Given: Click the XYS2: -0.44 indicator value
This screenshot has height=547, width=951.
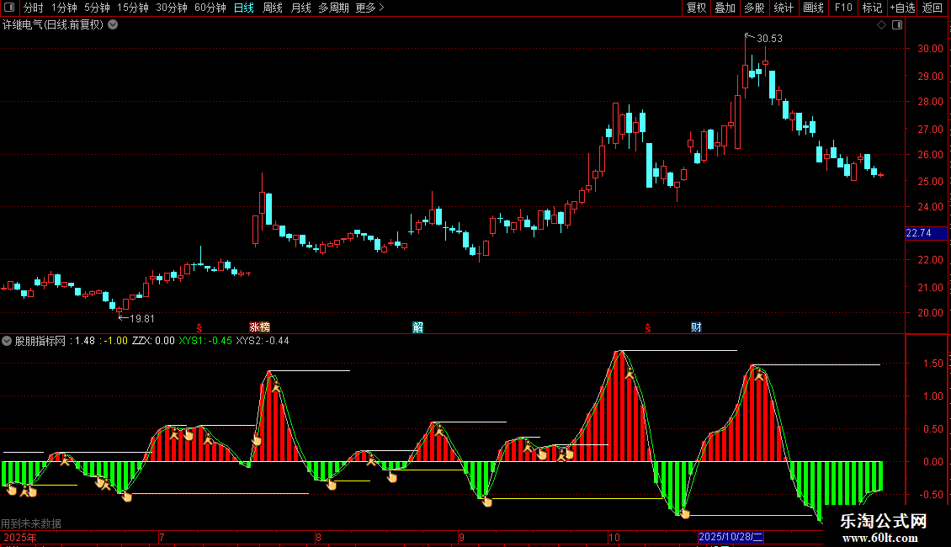Looking at the screenshot, I should pos(262,341).
